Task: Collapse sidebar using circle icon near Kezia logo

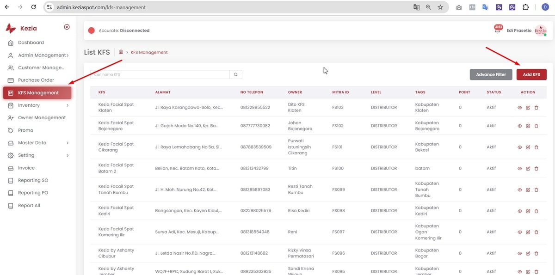Action: pyautogui.click(x=67, y=27)
